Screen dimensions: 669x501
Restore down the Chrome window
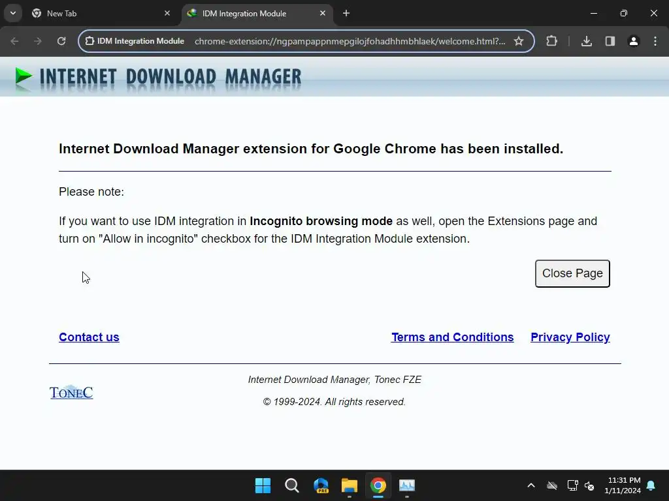pos(624,13)
